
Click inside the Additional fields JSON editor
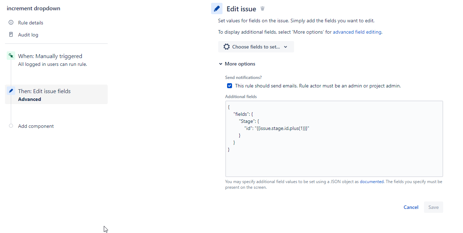click(x=333, y=138)
